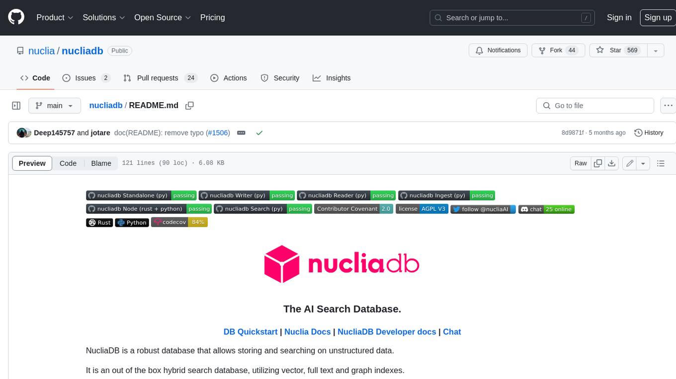
Task: Select the Preview view
Action: (x=32, y=163)
